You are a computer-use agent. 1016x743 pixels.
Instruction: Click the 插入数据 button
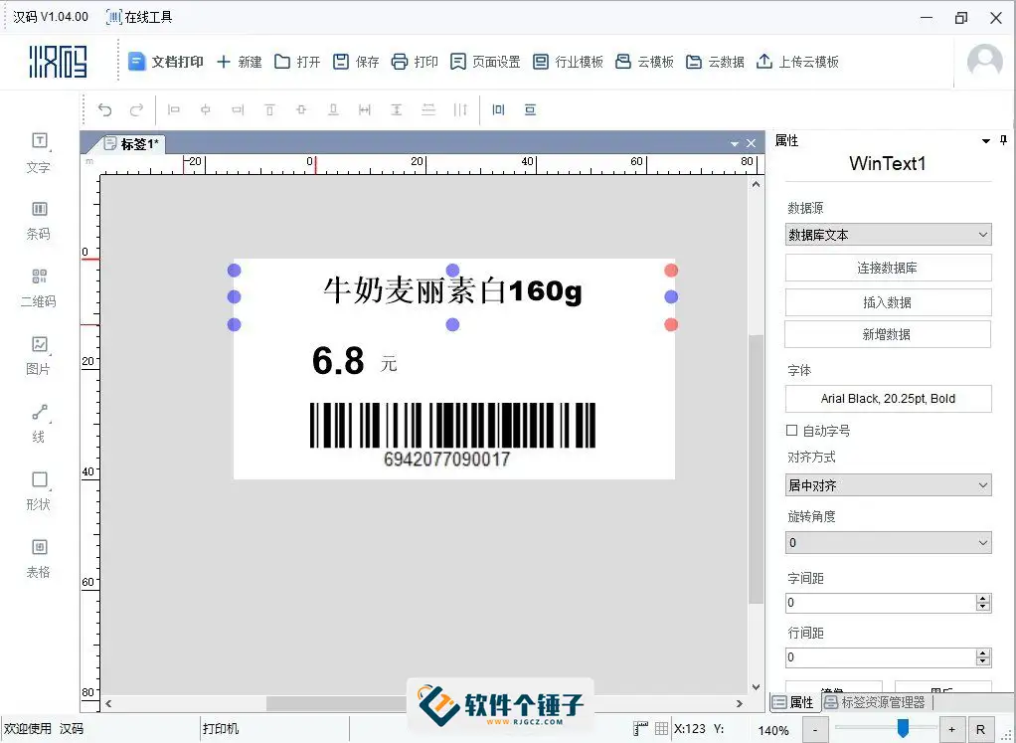tap(888, 302)
